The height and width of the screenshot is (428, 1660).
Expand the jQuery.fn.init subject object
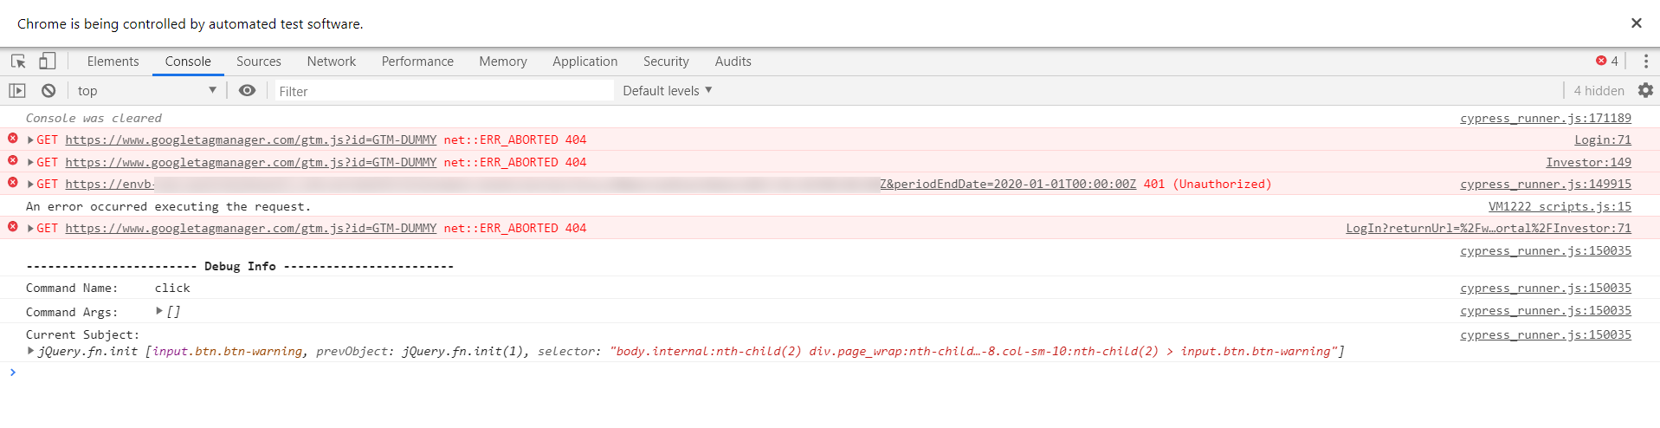click(31, 351)
